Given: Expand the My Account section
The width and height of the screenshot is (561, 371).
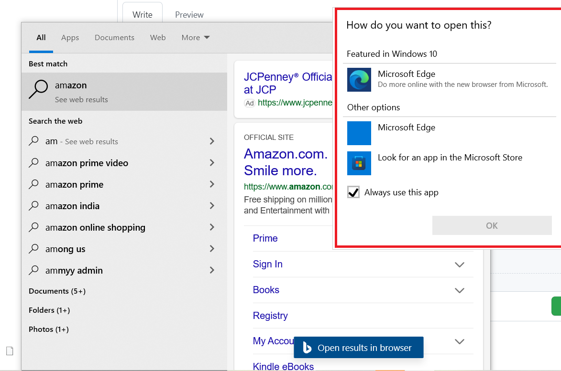Looking at the screenshot, I should (459, 341).
